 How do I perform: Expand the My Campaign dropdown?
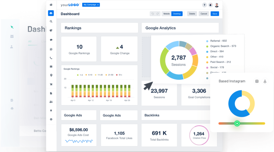click(x=91, y=5)
